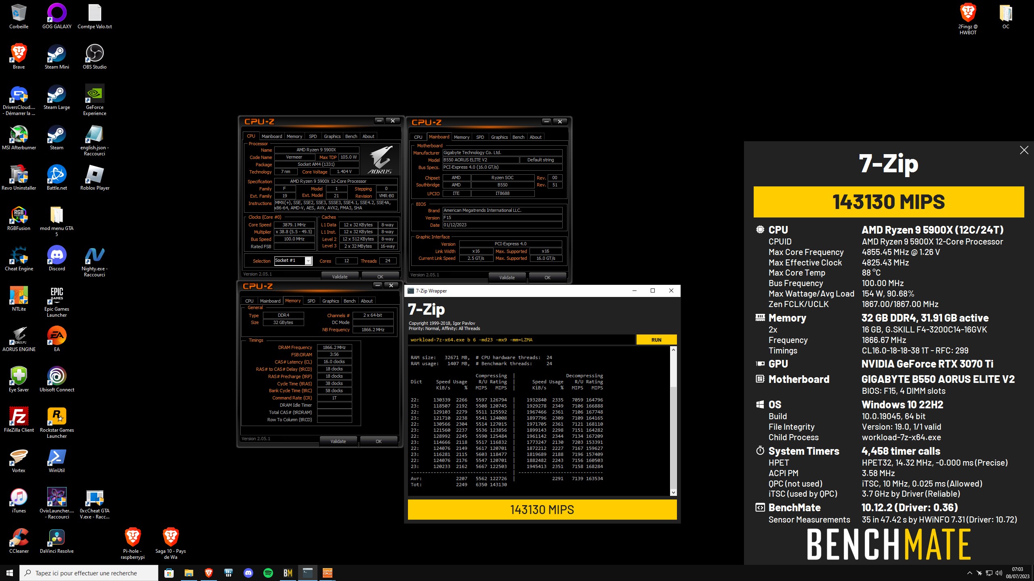Click the 4,458 timer calls text in BenchMate
Viewport: 1034px width, 581px height.
[x=901, y=451]
